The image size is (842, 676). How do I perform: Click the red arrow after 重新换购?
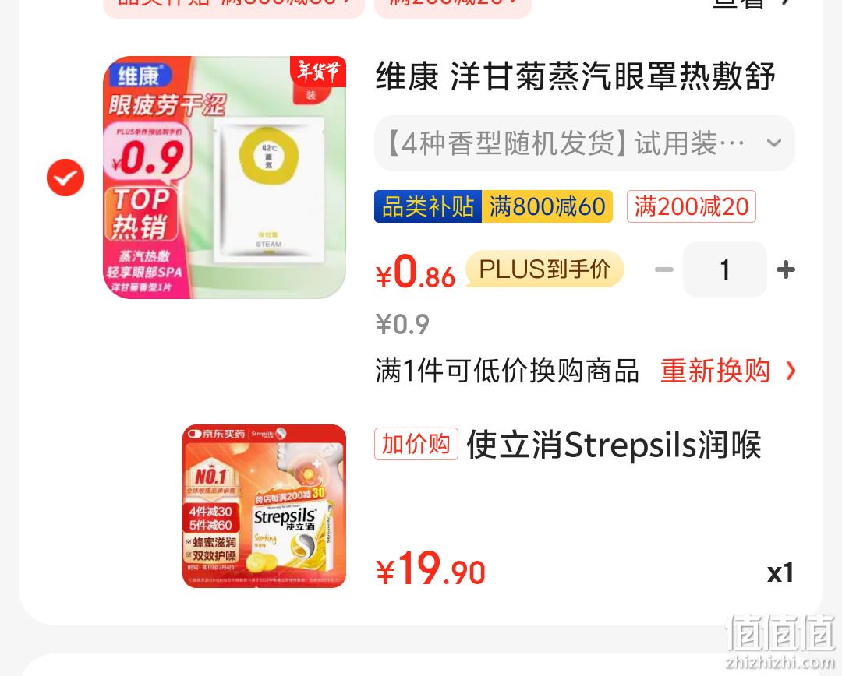pos(791,371)
